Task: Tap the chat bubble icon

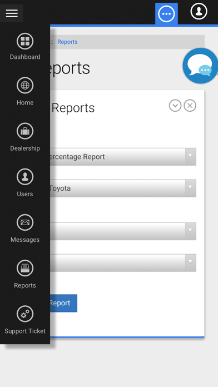Action: pyautogui.click(x=200, y=66)
